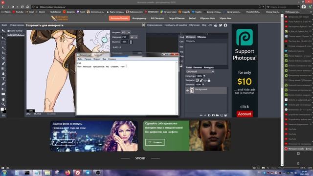Open Notepad Правка menu
The height and width of the screenshot is (176, 313).
pyautogui.click(x=88, y=59)
